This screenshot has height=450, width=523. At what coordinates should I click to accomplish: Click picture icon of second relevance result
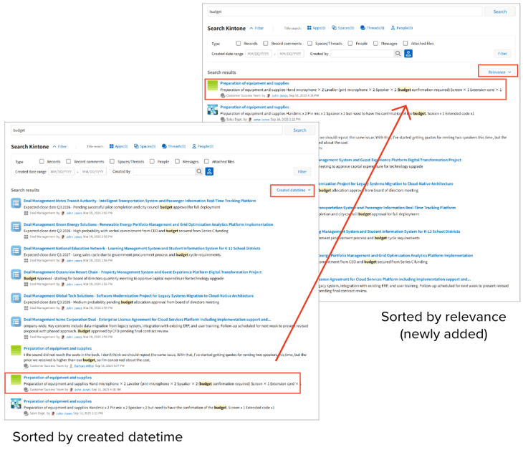click(x=213, y=110)
